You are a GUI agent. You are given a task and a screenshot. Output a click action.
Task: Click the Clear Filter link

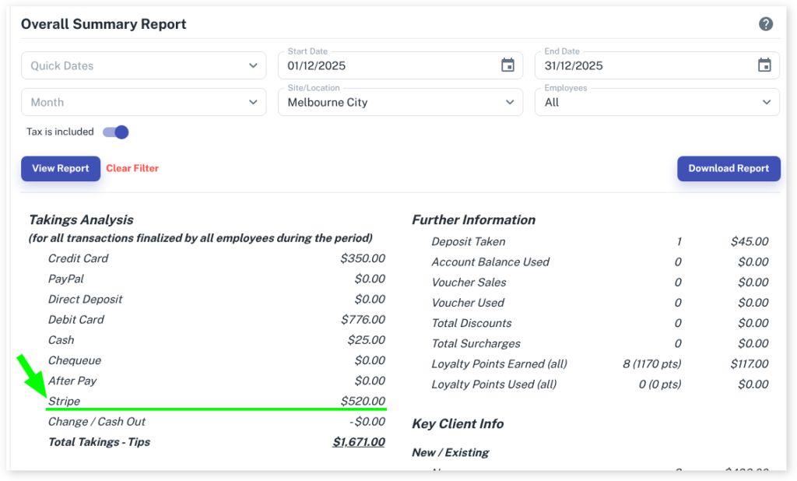coord(132,168)
